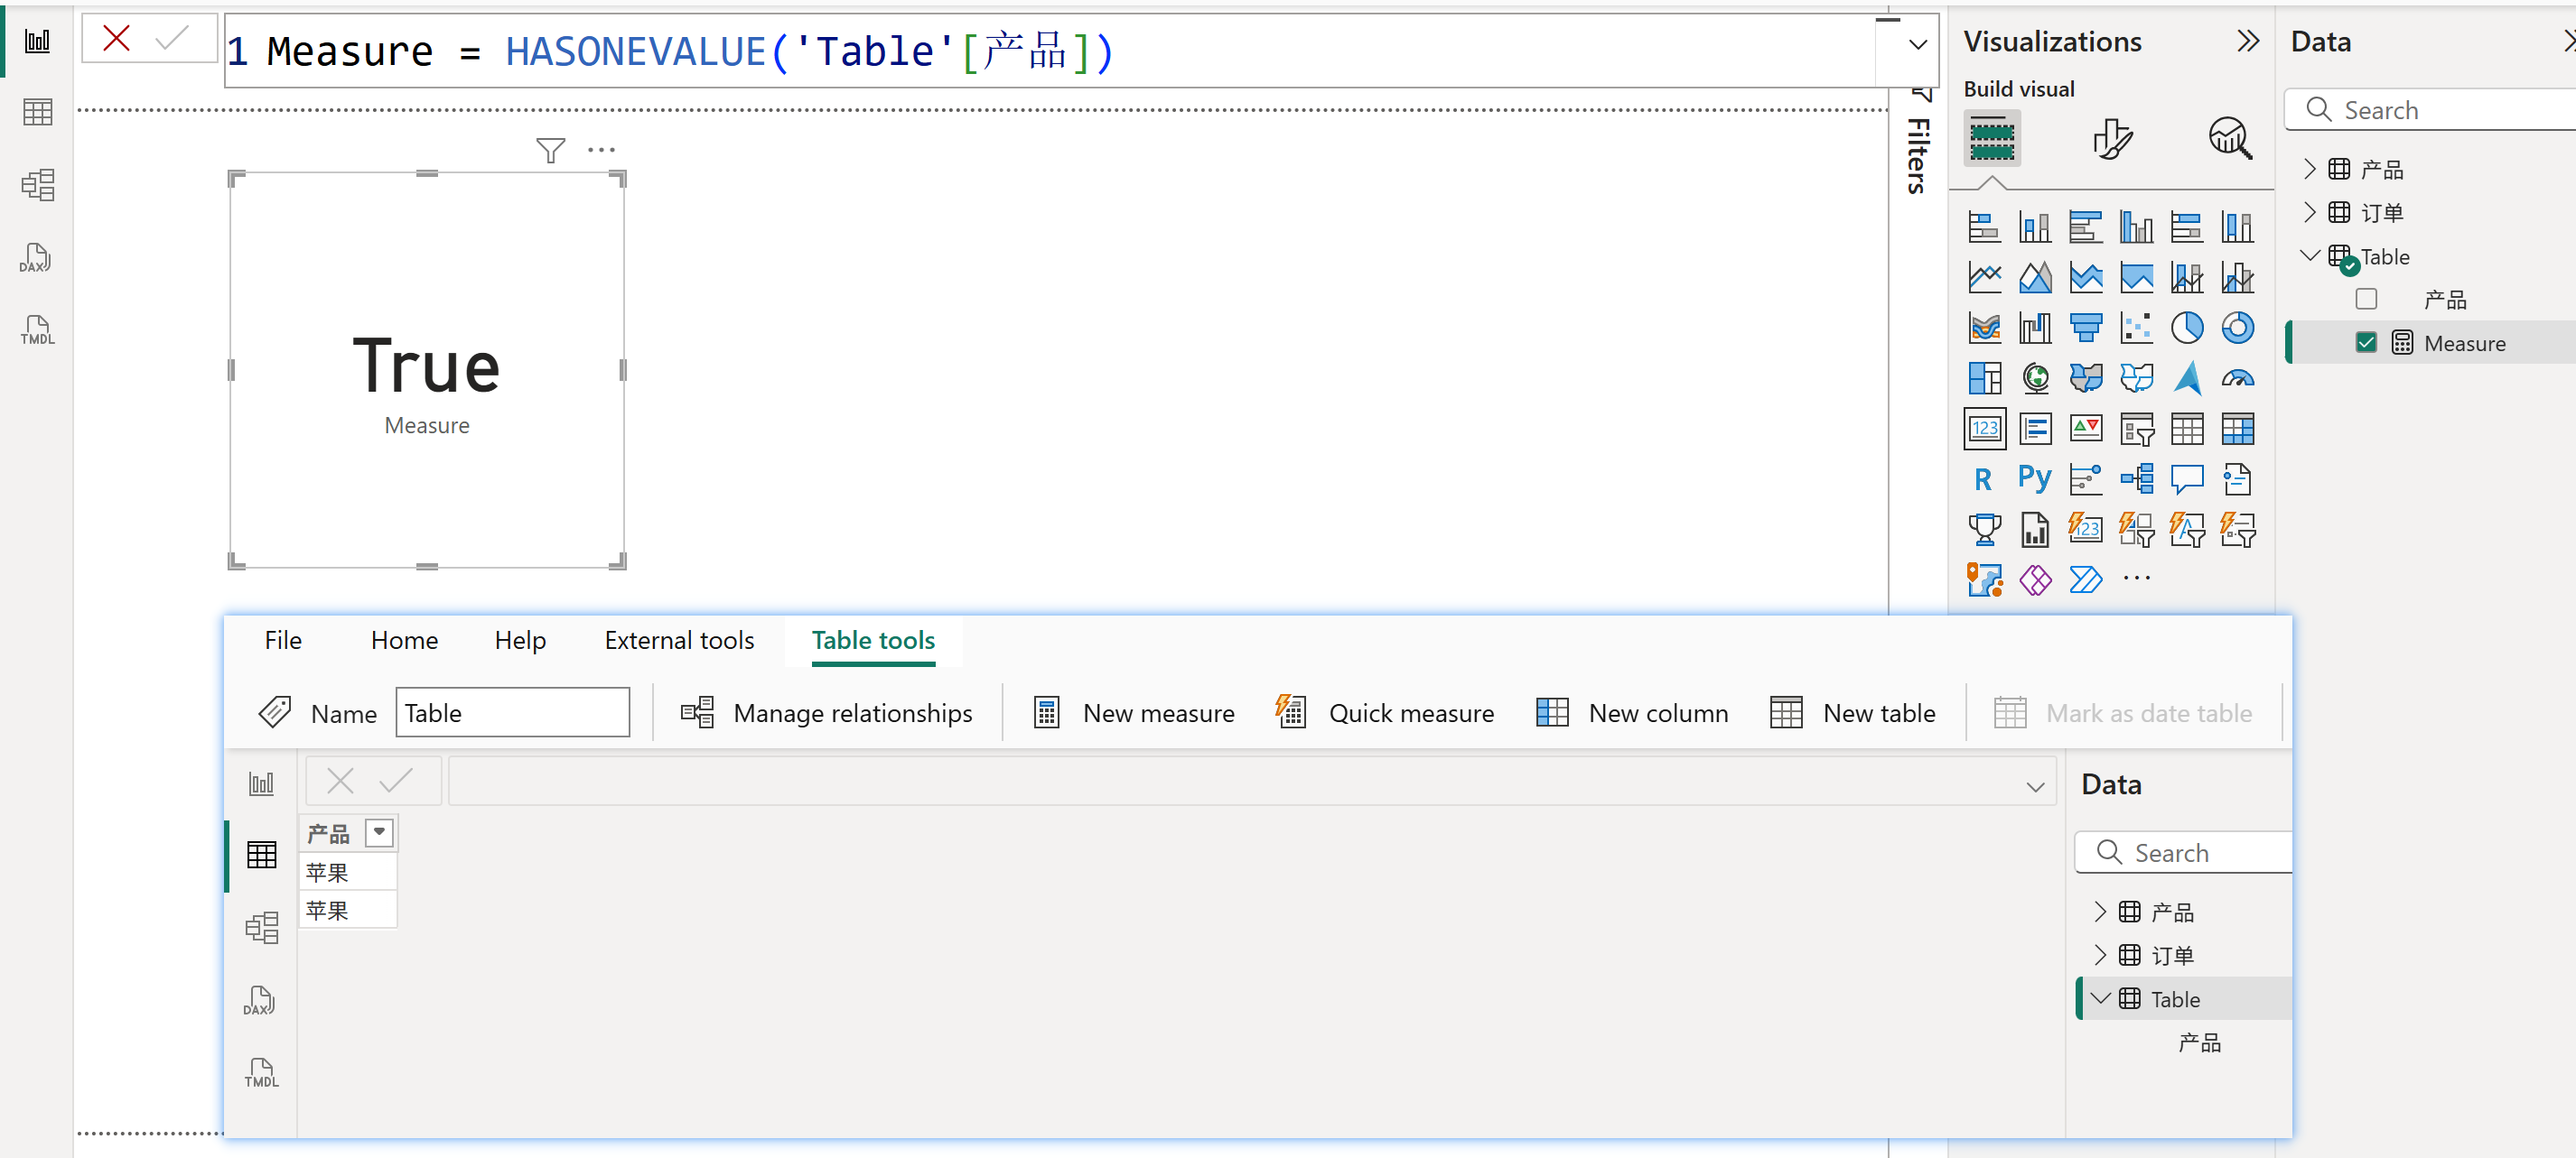Open the File menu in lower ribbon
2576x1158 pixels.
click(x=283, y=641)
